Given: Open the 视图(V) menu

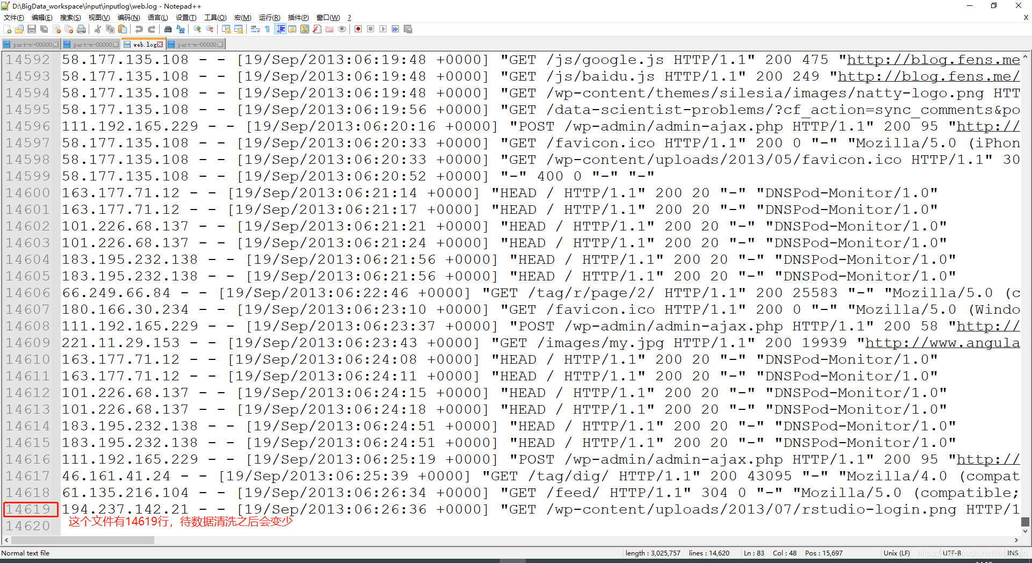Looking at the screenshot, I should (x=99, y=18).
